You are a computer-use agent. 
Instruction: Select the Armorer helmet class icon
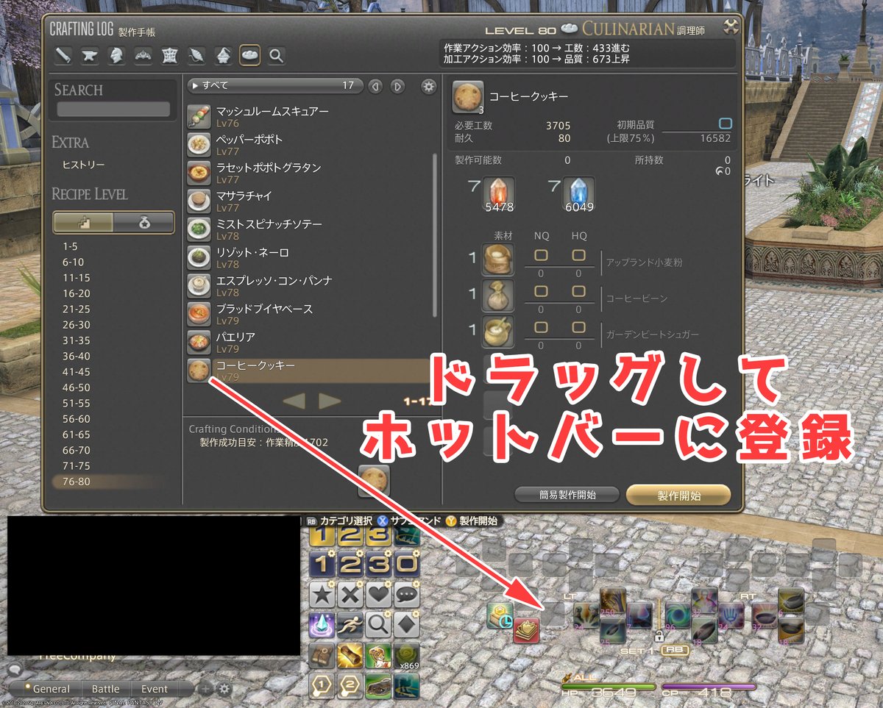click(117, 55)
